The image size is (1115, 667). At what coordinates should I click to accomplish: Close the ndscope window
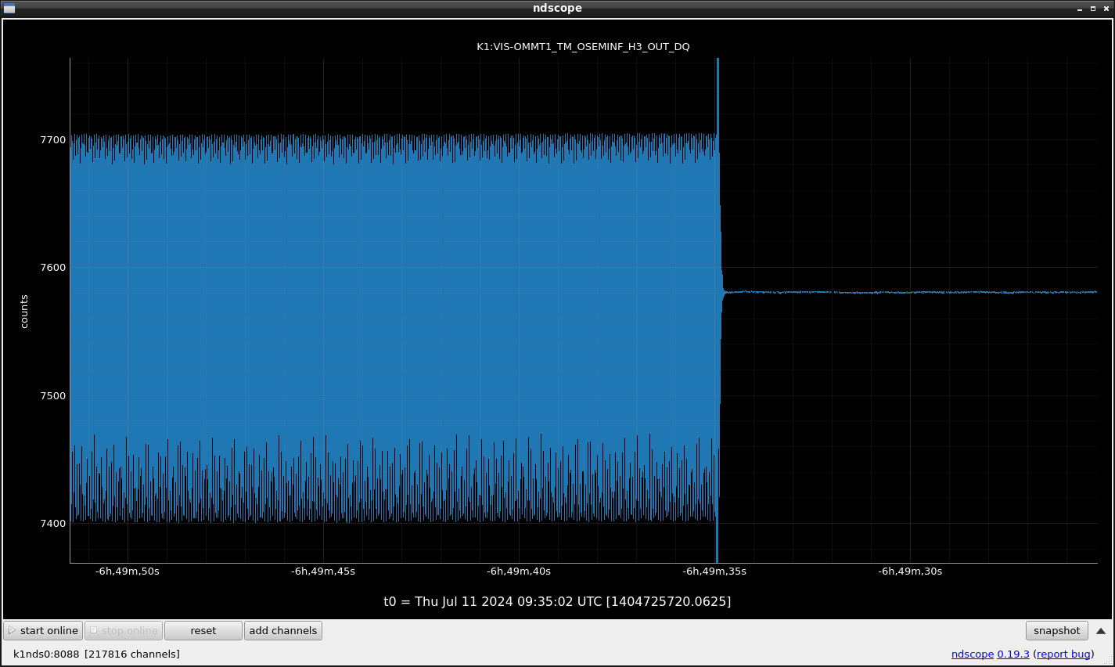pos(1106,9)
